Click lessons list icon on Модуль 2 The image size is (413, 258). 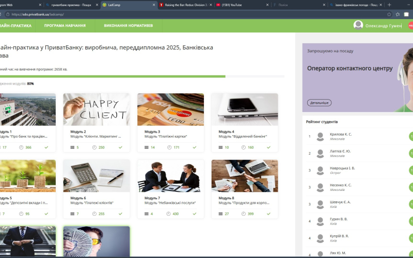tap(72, 148)
